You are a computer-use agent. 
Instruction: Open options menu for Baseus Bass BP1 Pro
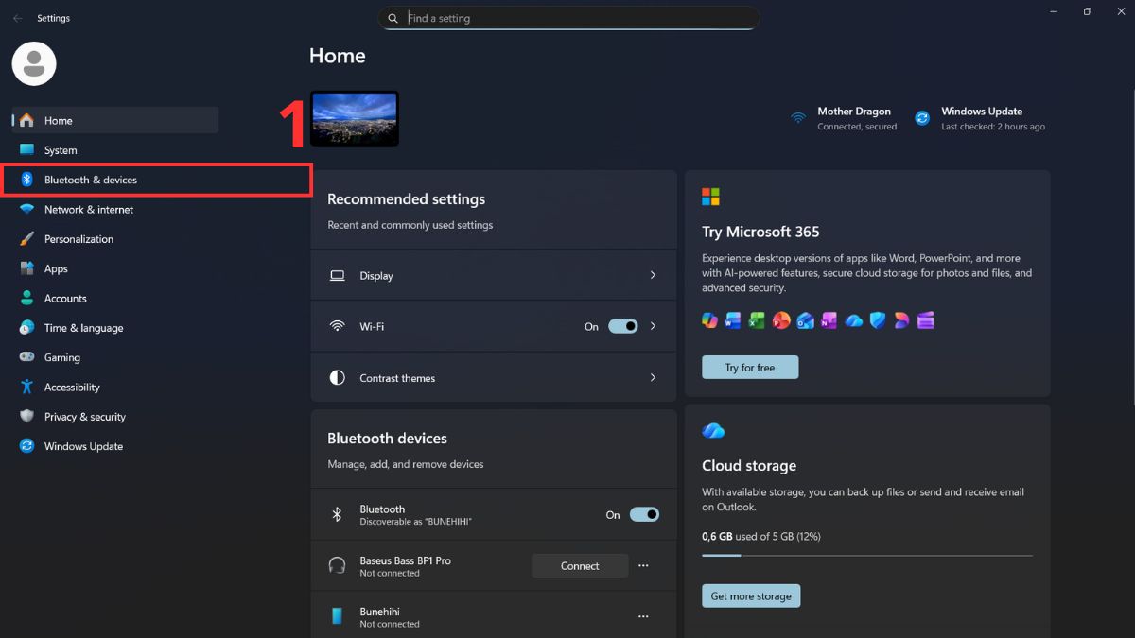(x=643, y=565)
